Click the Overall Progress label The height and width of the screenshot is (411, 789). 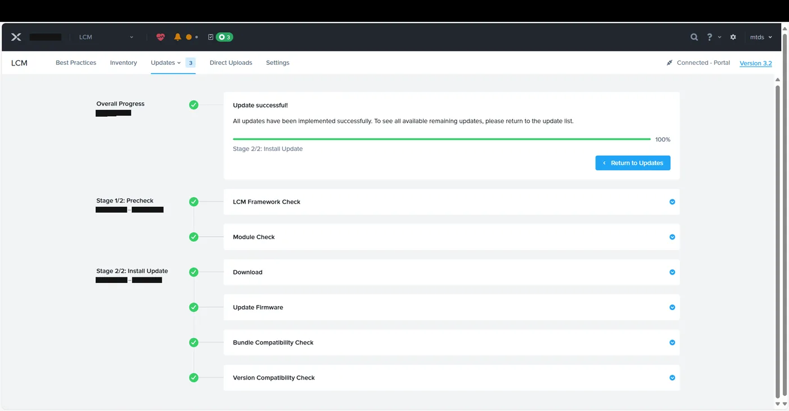(121, 104)
